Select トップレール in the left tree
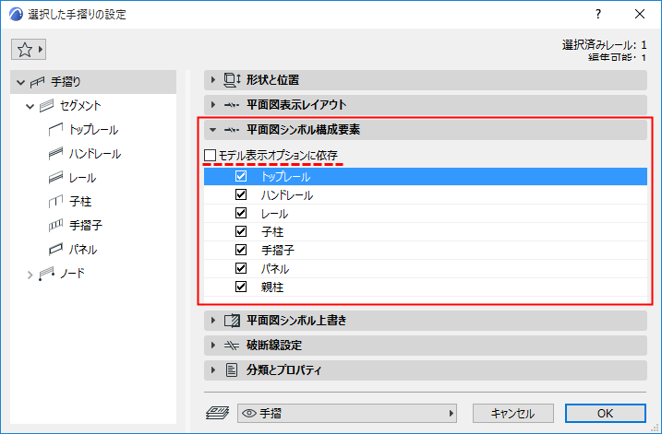The height and width of the screenshot is (434, 662). coord(94,130)
